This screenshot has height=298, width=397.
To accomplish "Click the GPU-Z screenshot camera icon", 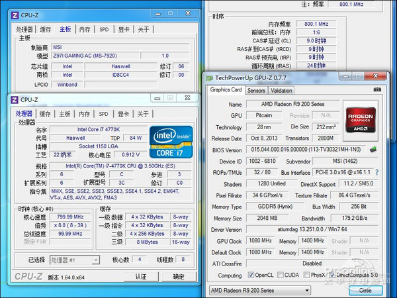I will [377, 90].
